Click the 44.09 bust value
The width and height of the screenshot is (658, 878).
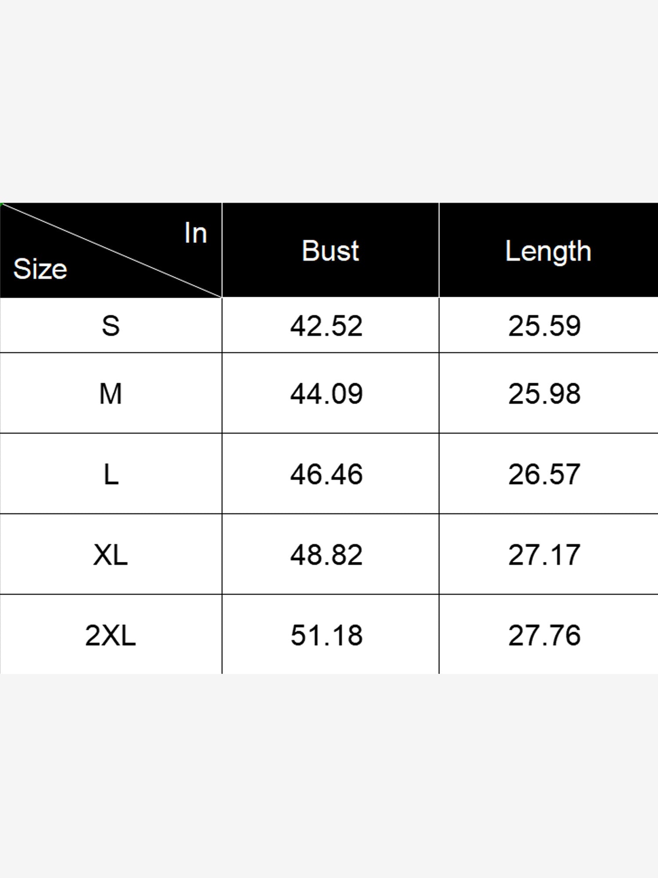click(326, 393)
